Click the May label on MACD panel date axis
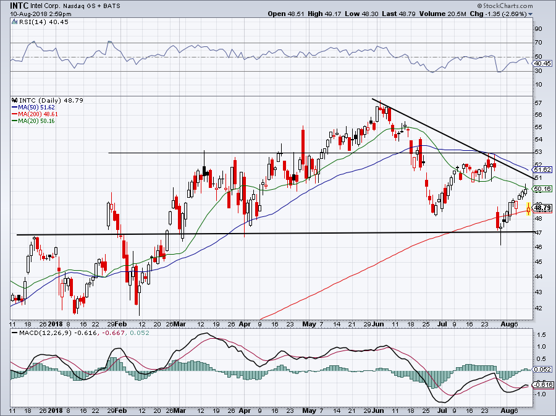Screen dimensions: 556x416 tap(310, 410)
